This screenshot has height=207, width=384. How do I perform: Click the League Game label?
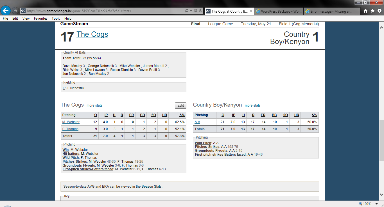[x=220, y=24]
